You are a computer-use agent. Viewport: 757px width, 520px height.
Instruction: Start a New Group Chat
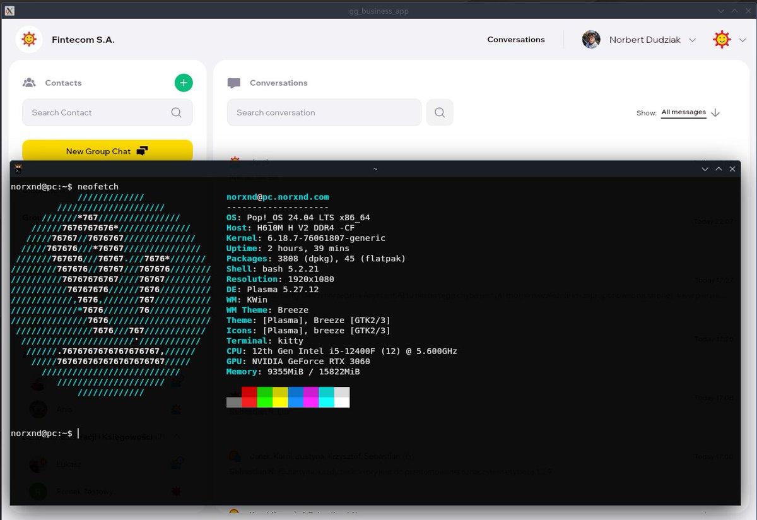pos(107,151)
